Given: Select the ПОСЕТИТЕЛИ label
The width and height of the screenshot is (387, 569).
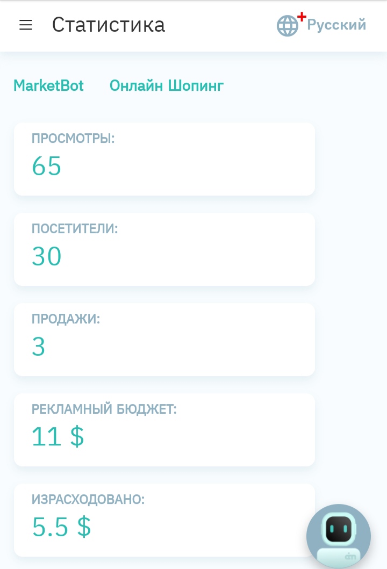Looking at the screenshot, I should (x=75, y=228).
